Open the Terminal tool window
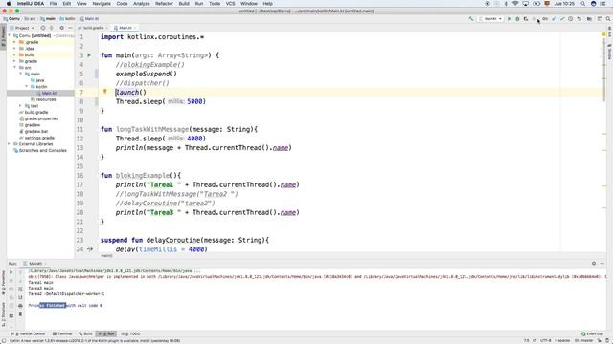The width and height of the screenshot is (613, 344). tap(62, 333)
